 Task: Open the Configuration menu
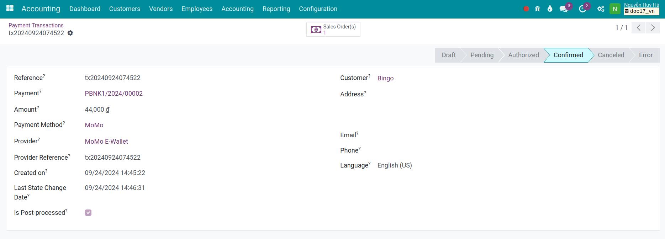(318, 9)
